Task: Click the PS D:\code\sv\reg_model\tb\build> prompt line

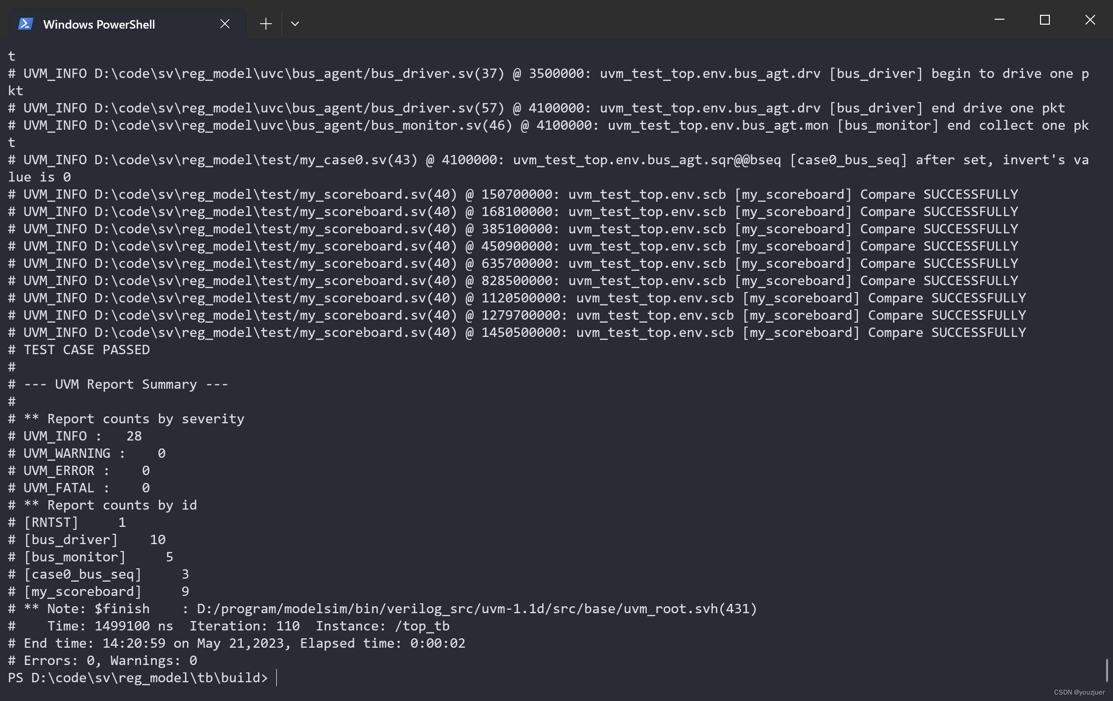Action: point(138,678)
